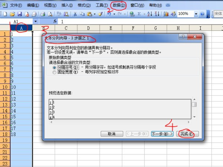Click the 下一步(N) button

[162, 134]
